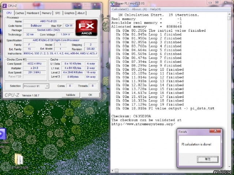Viewport: 234px width, 175px height.
Task: Click the CPU-Z title bar app icon
Action: click(x=5, y=6)
